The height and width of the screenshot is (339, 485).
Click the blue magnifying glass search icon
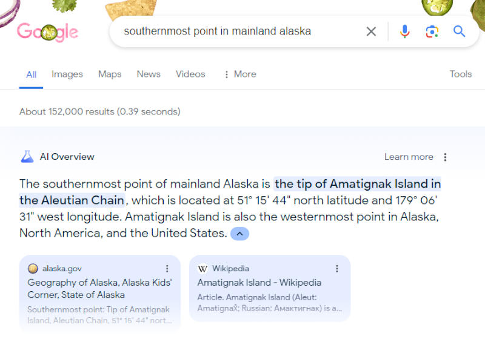pos(459,31)
